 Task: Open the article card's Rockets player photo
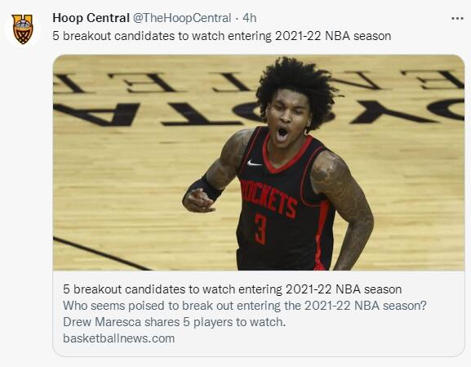click(x=259, y=163)
